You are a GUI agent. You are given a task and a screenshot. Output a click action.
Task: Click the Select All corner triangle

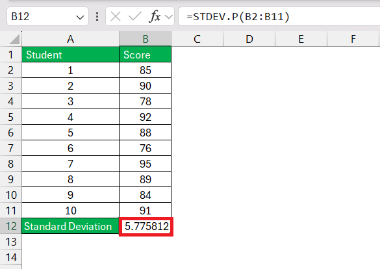click(14, 39)
